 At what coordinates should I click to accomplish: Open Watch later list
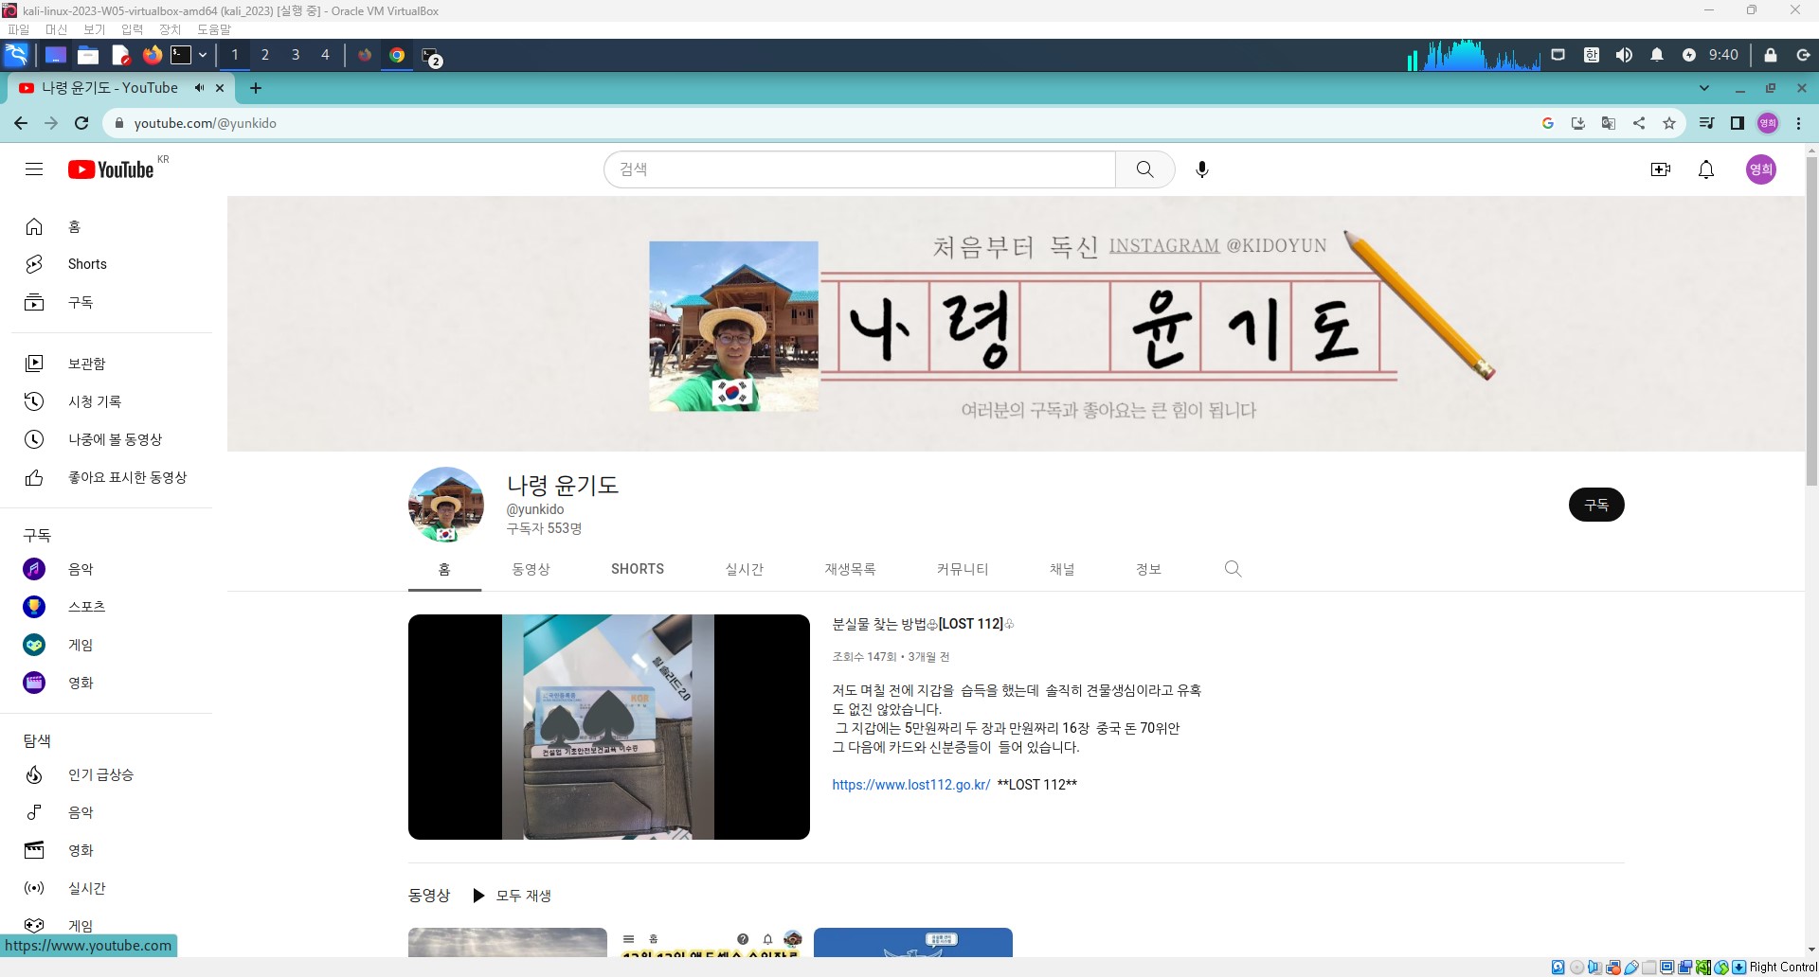pos(112,439)
